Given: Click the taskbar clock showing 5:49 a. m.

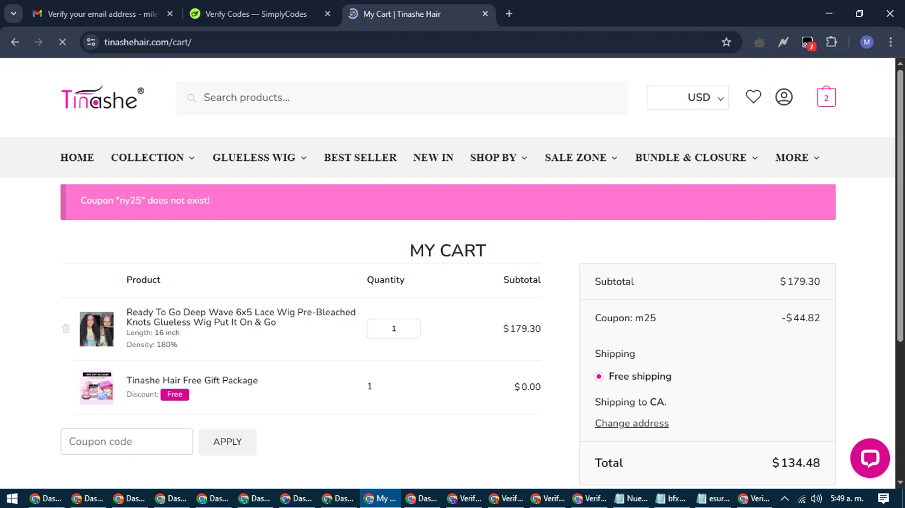Looking at the screenshot, I should coord(847,498).
